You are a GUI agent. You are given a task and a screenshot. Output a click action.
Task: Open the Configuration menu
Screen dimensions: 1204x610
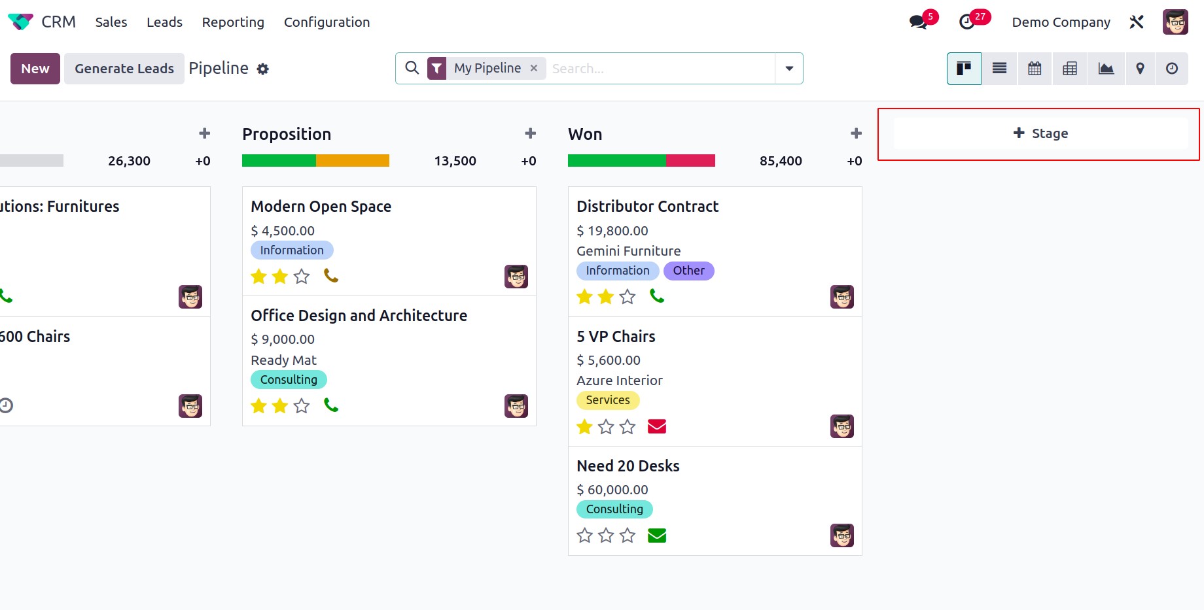(327, 22)
